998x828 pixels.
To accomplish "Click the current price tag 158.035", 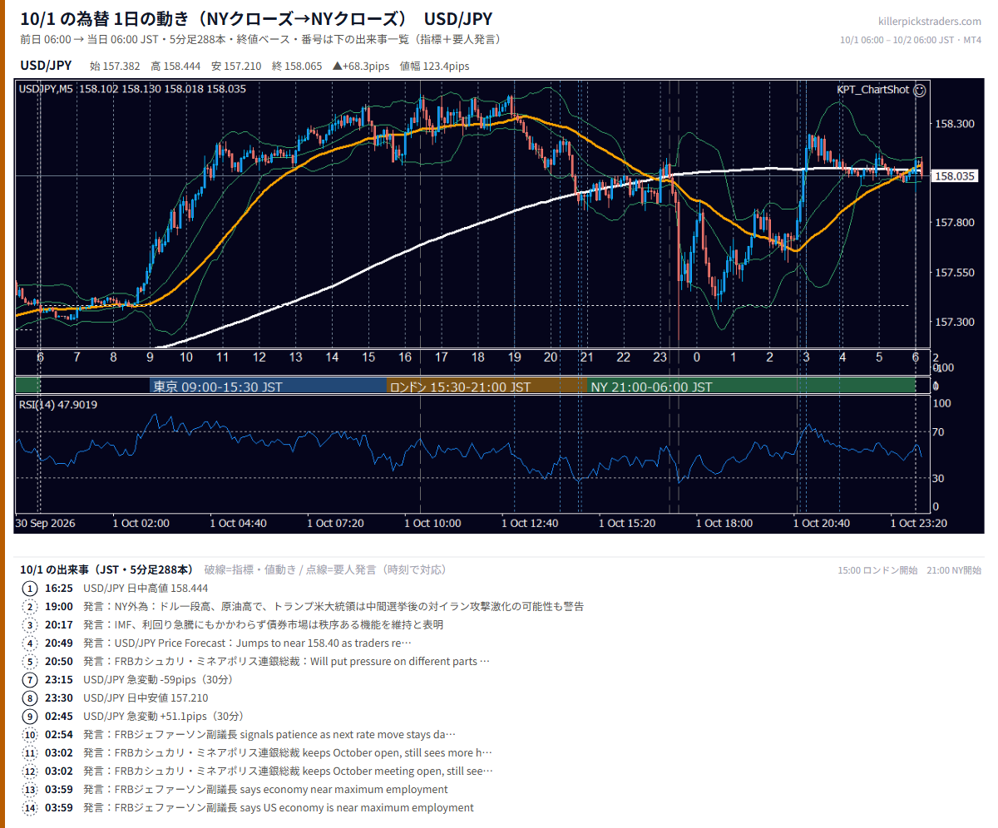I will 956,176.
